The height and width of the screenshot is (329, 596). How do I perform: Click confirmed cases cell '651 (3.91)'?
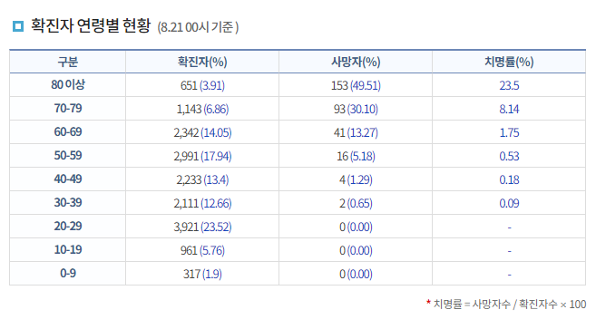click(x=202, y=85)
